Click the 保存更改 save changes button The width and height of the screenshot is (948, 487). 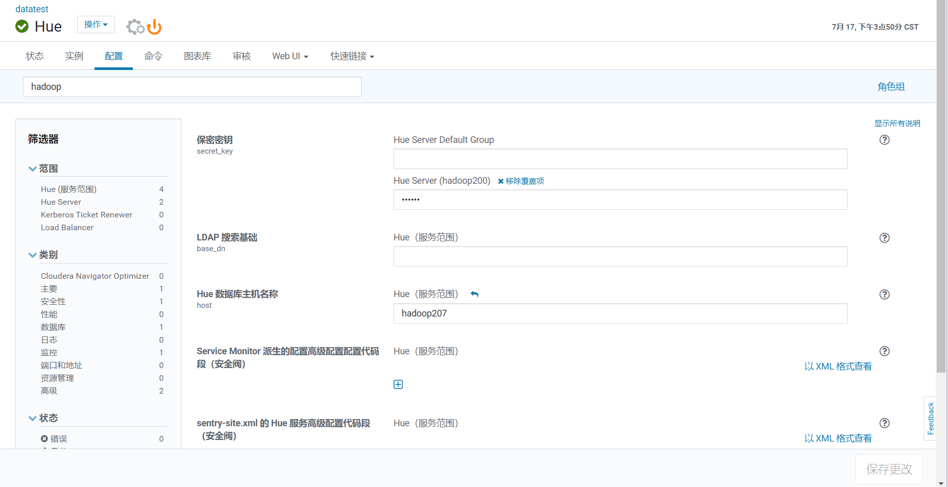(x=889, y=469)
